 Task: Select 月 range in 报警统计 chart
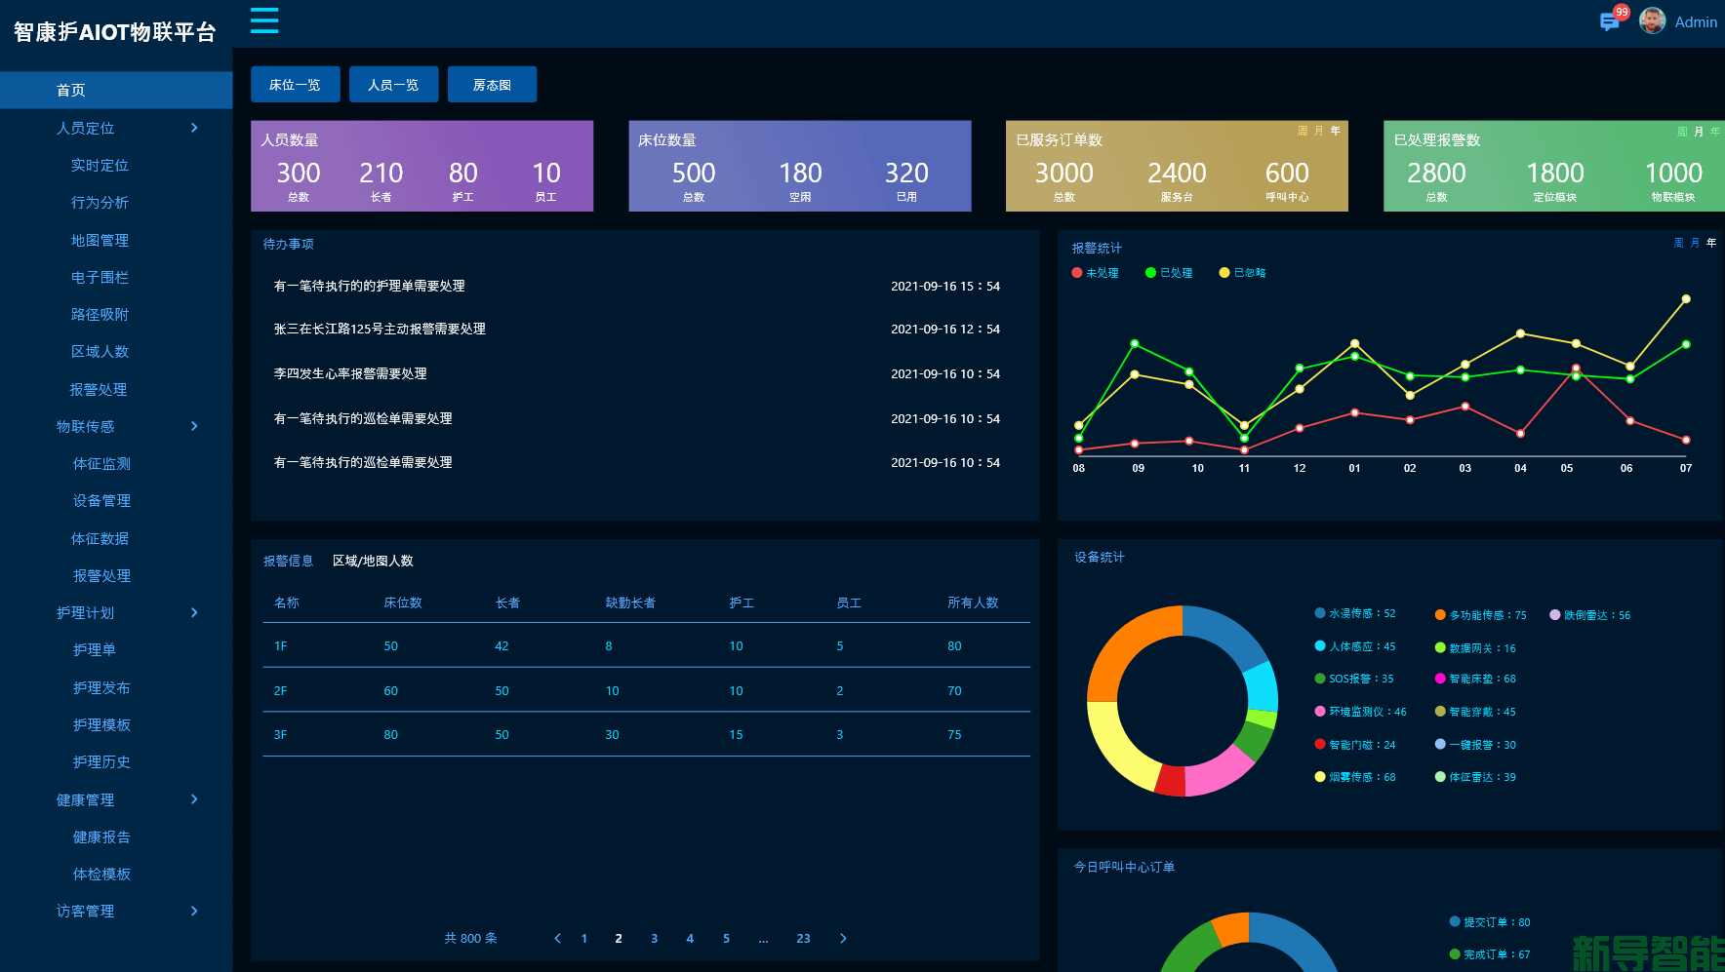1695,243
